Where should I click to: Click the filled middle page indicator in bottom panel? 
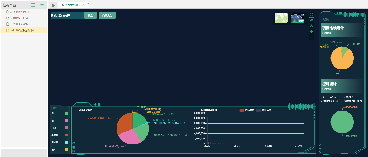[x=74, y=147]
